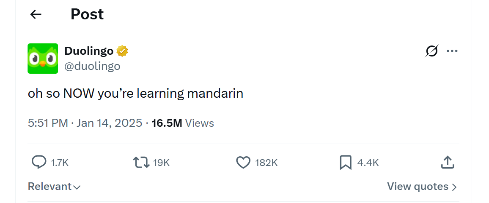The width and height of the screenshot is (489, 203).
Task: View the 16.5M Views analytics
Action: click(183, 123)
